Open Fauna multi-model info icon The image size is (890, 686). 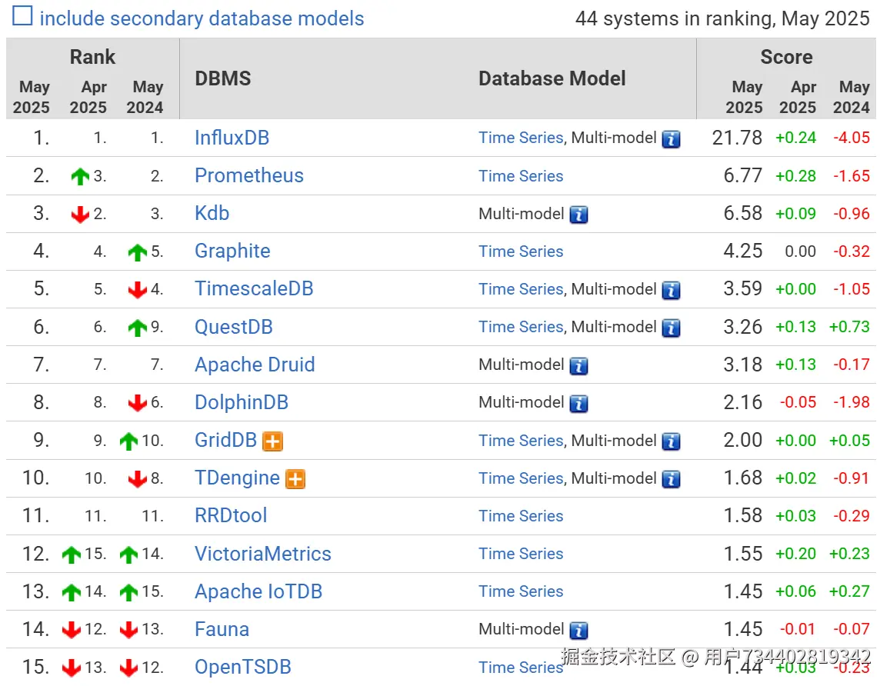[578, 631]
